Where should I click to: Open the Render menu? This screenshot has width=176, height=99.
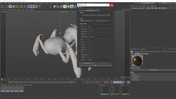pos(62,3)
